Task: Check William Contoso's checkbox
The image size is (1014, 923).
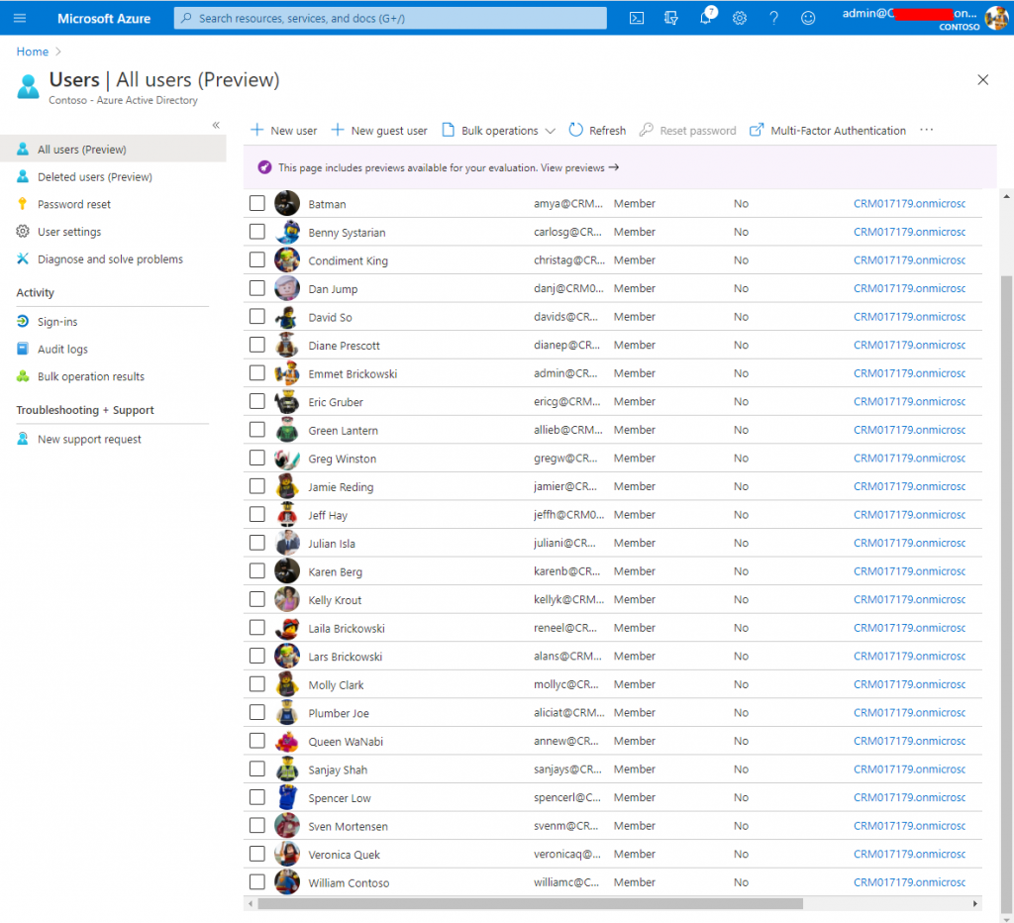Action: point(257,882)
